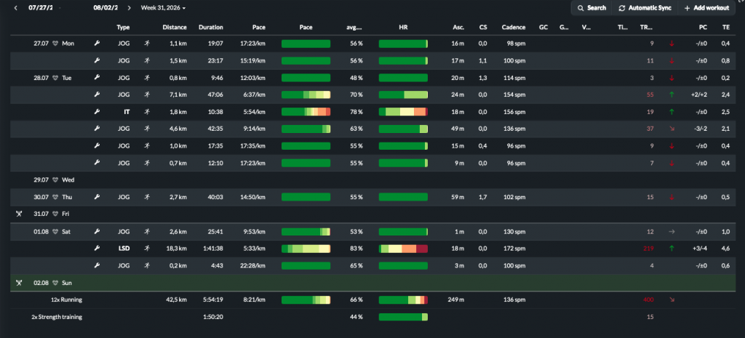This screenshot has width=745, height=338.
Task: Click the heart icon next to Wed 29.07
Action: 55,180
